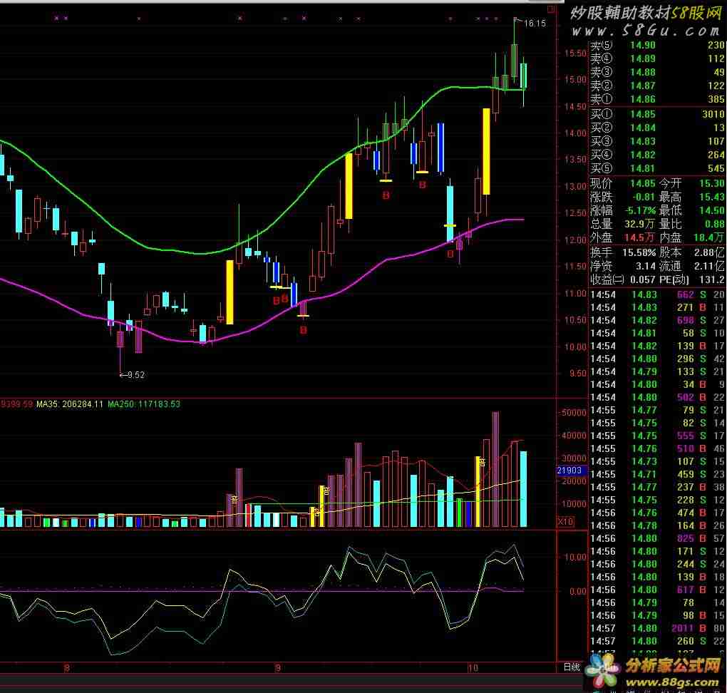This screenshot has height=693, width=727.
Task: Click month 10 label on the time axis
Action: (473, 668)
